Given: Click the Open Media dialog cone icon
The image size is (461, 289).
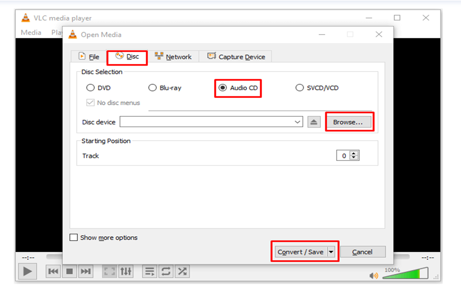Looking at the screenshot, I should (73, 34).
